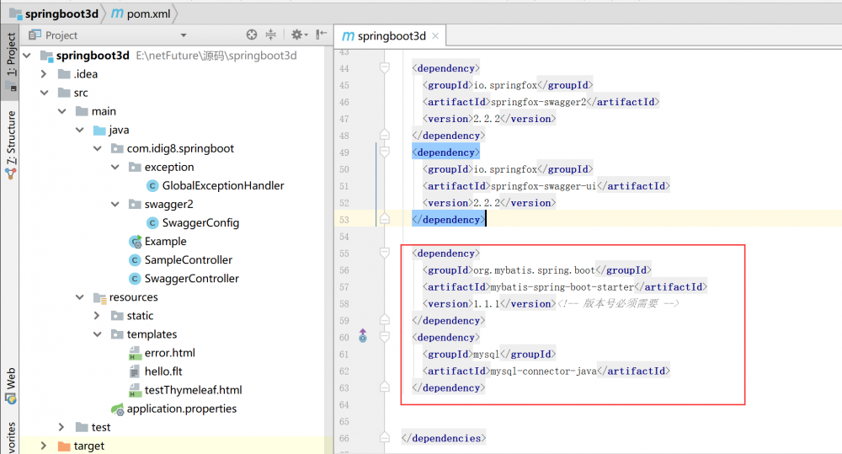Open the Project panel settings gear
Viewport: 842px width, 454px height.
(296, 35)
